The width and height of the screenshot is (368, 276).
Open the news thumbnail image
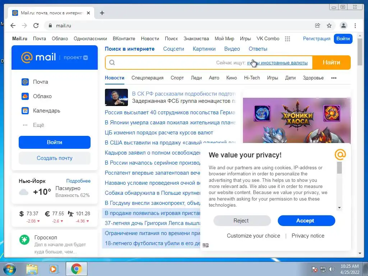coord(116,97)
